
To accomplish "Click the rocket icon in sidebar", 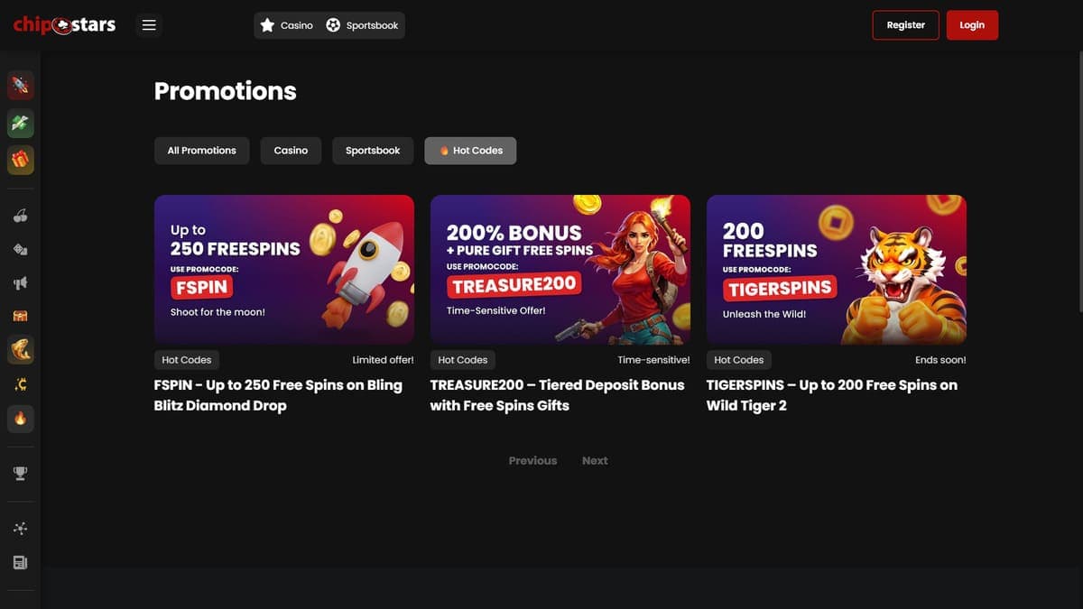I will click(x=21, y=86).
